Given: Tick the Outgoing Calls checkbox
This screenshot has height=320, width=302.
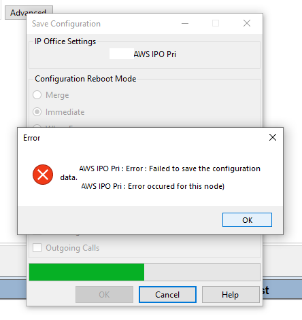Looking at the screenshot, I should pos(37,248).
